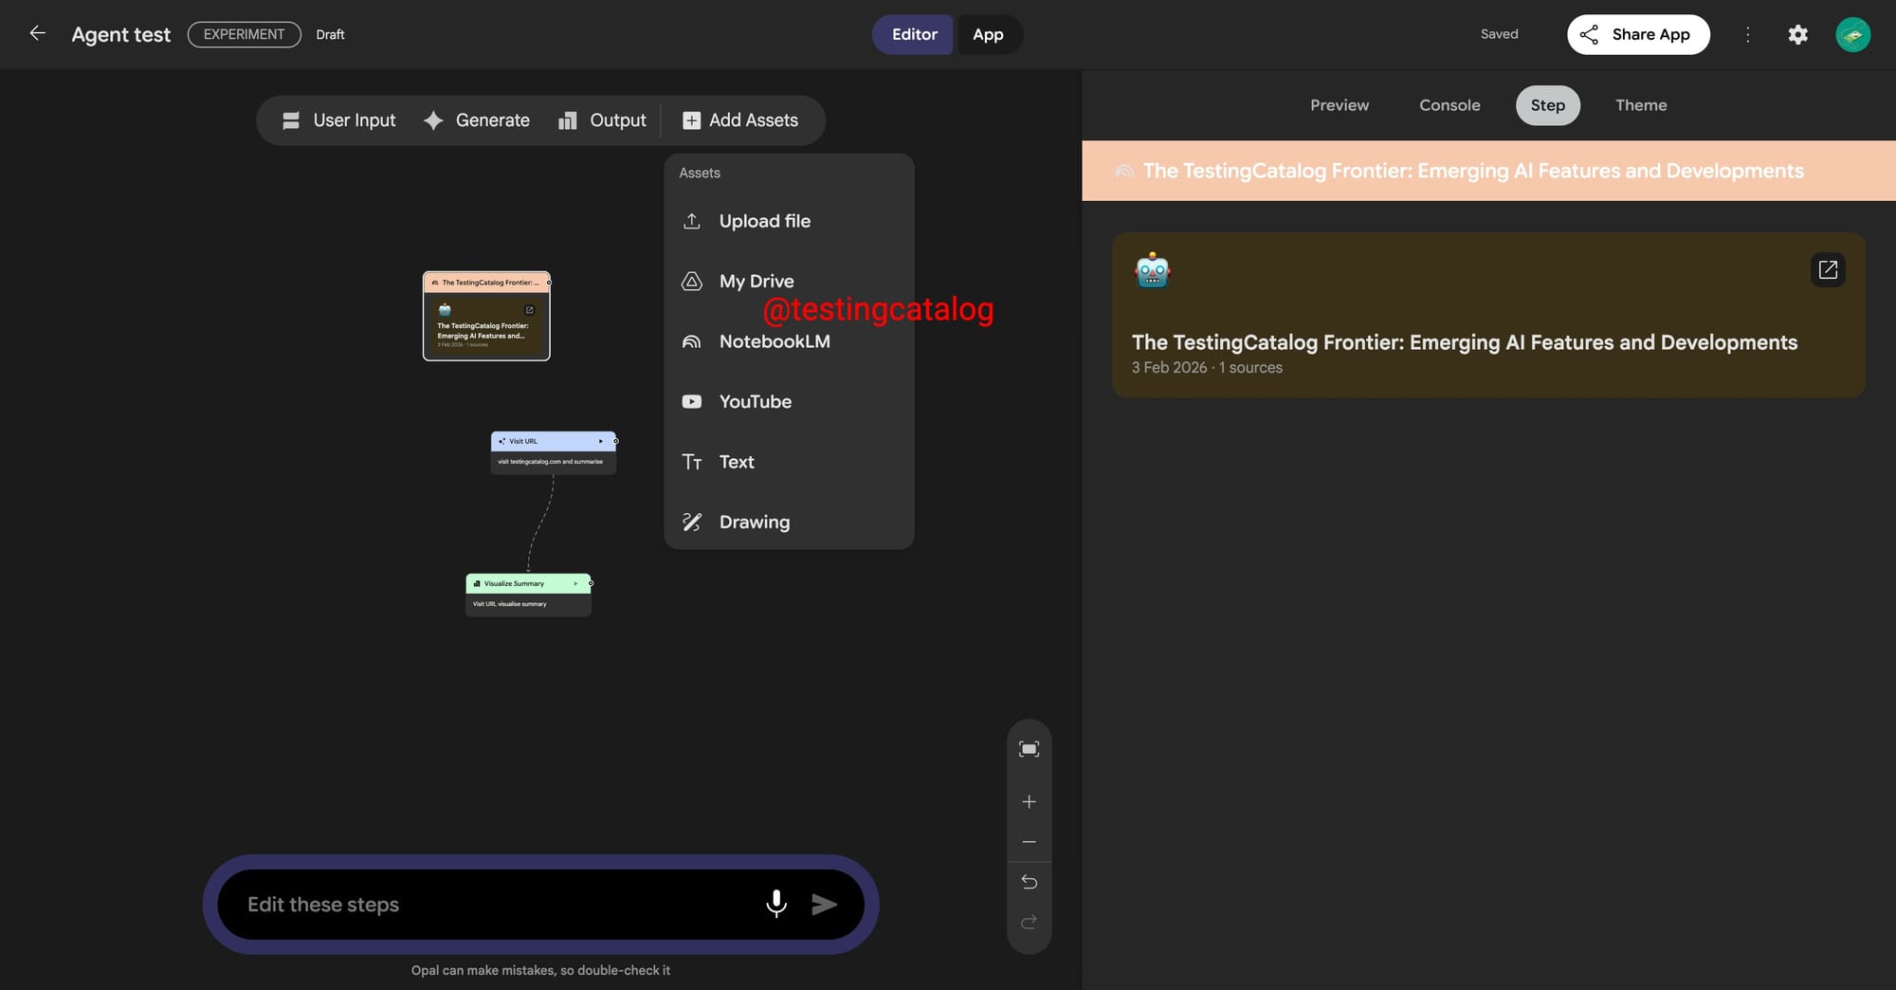Click the microphone voice input icon
Image resolution: width=1896 pixels, height=990 pixels.
click(x=775, y=904)
